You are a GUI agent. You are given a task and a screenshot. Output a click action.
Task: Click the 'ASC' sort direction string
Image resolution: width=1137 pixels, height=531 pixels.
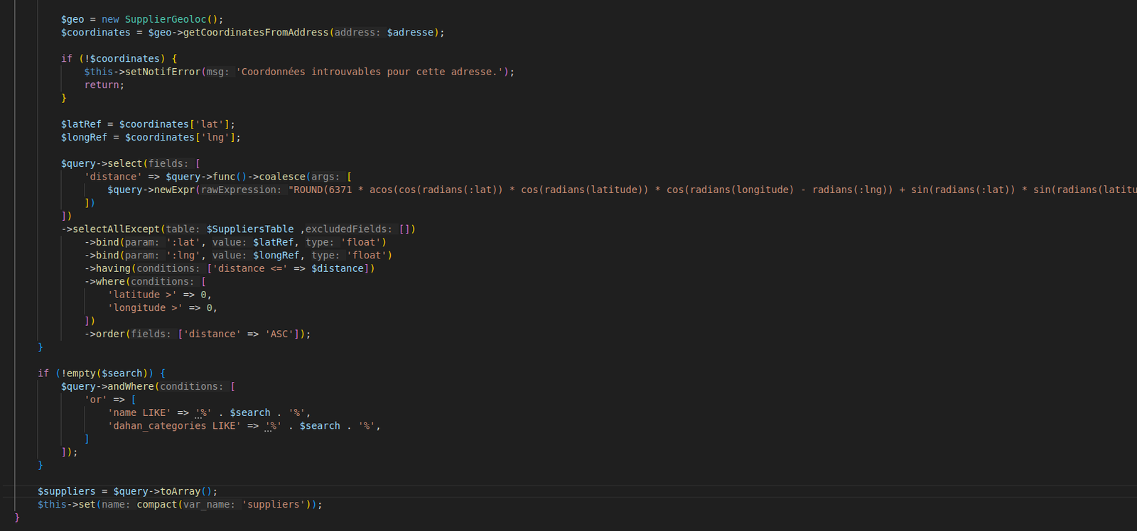pyautogui.click(x=279, y=334)
